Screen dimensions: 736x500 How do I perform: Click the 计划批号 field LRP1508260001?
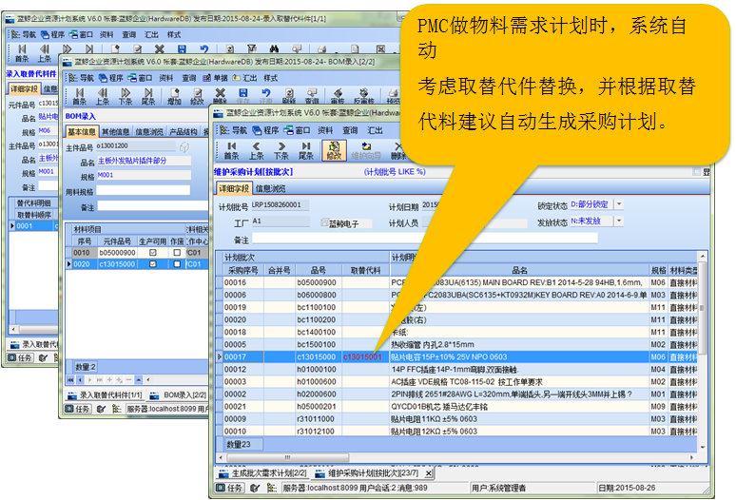(x=281, y=205)
